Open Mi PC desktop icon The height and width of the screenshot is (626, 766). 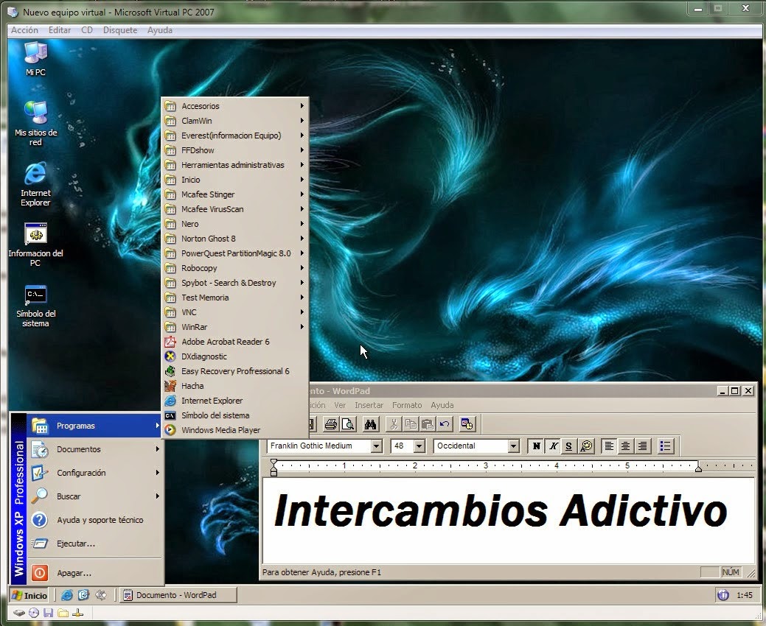[35, 59]
